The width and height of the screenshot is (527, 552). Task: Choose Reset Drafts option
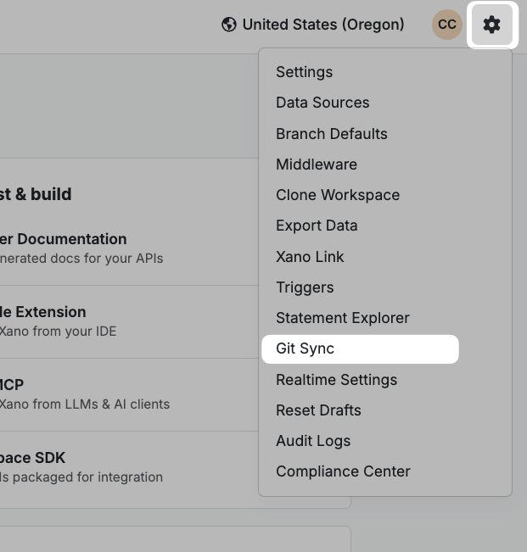point(318,410)
